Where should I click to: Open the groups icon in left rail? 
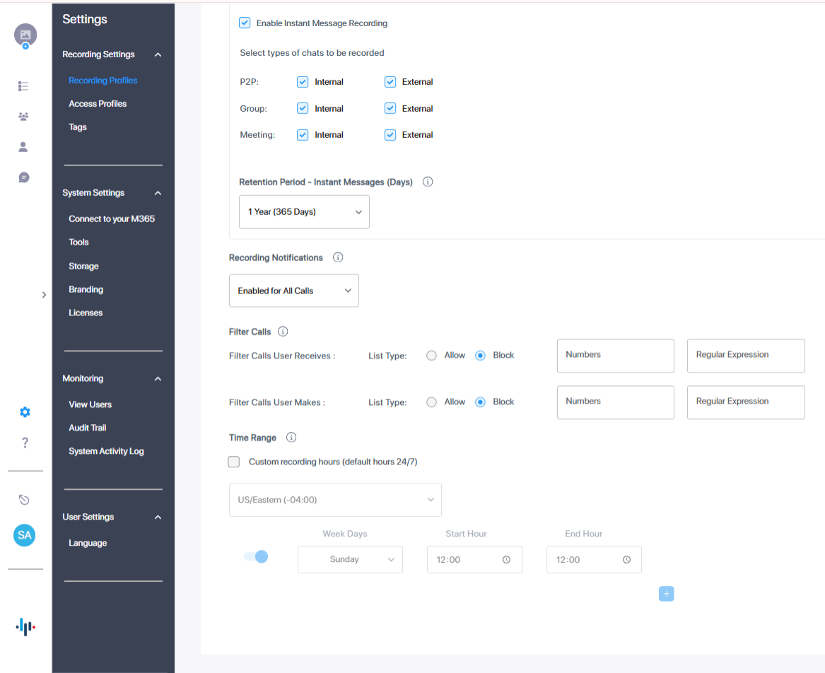[x=23, y=117]
